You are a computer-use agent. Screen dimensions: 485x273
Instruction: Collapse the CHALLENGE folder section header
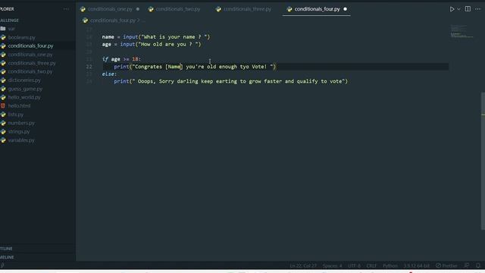click(x=37, y=20)
